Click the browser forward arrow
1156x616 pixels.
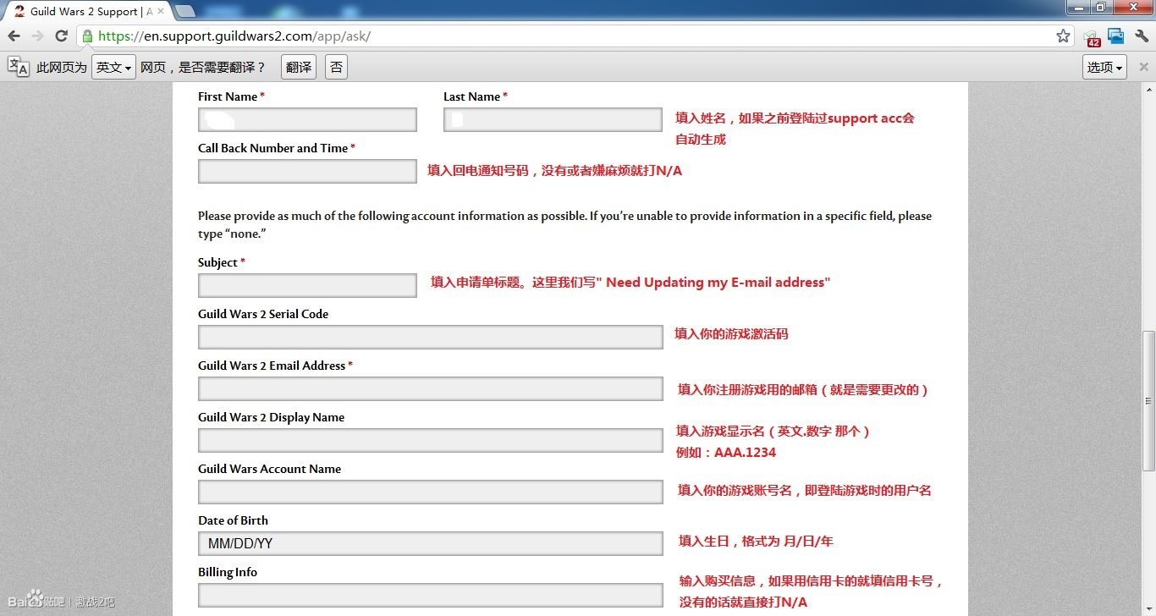37,36
